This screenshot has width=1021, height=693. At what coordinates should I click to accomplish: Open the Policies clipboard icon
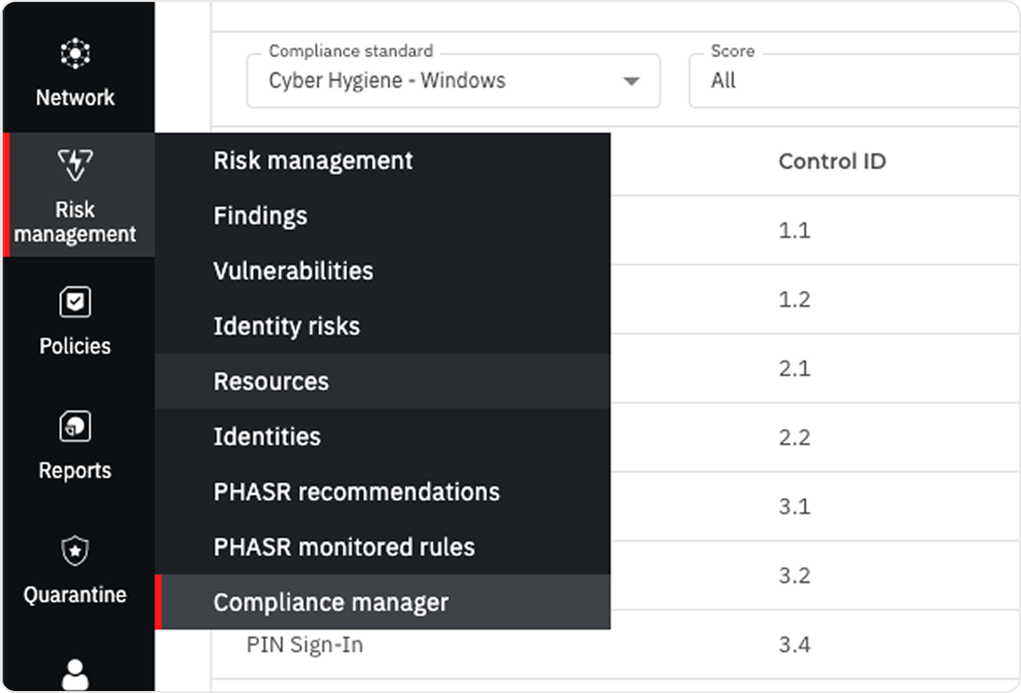[75, 302]
